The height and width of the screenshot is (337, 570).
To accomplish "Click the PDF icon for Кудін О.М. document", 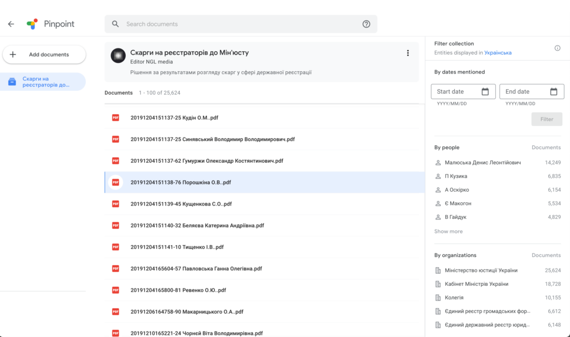I will point(116,118).
